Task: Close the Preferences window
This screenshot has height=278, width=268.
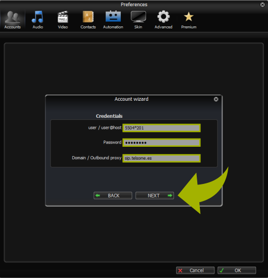Action: pos(262,5)
